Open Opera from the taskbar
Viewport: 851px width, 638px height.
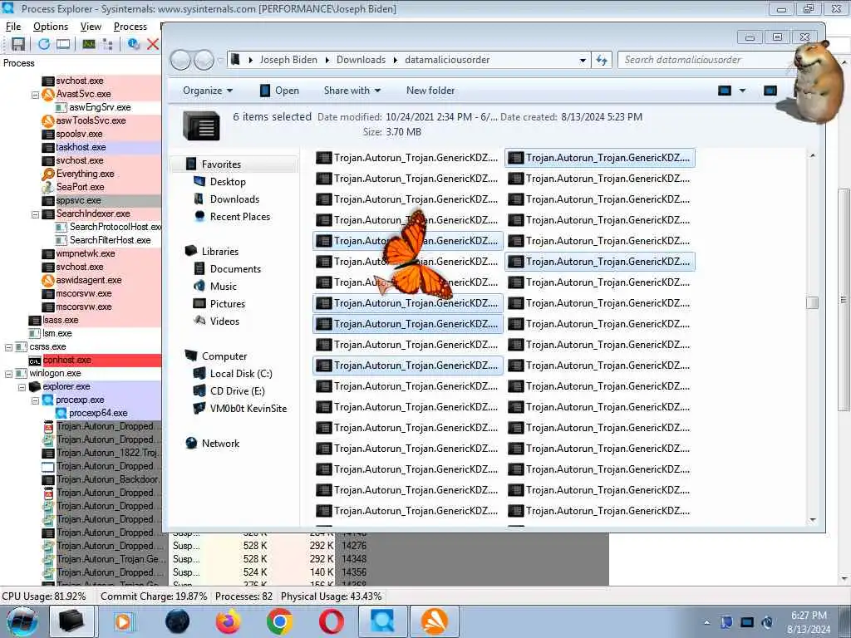point(331,621)
